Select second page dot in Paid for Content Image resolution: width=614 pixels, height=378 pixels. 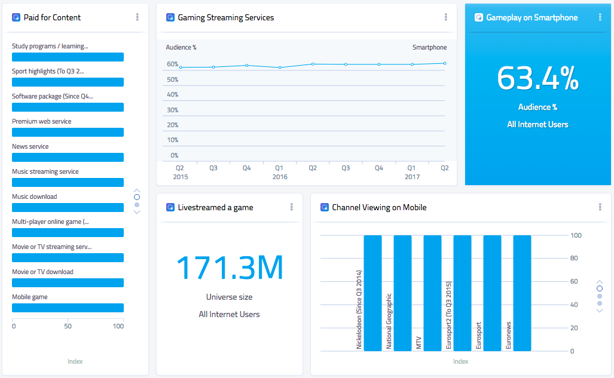coord(137,205)
